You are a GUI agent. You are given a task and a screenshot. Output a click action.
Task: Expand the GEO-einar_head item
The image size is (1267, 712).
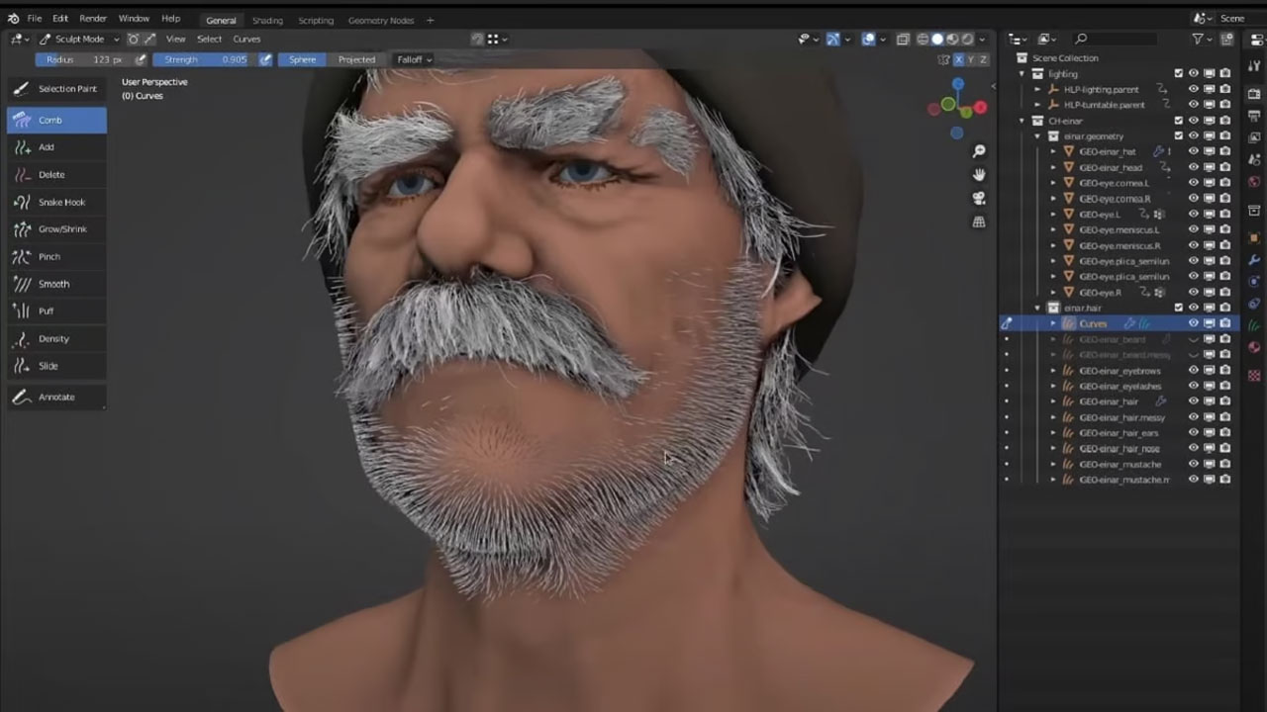point(1052,167)
